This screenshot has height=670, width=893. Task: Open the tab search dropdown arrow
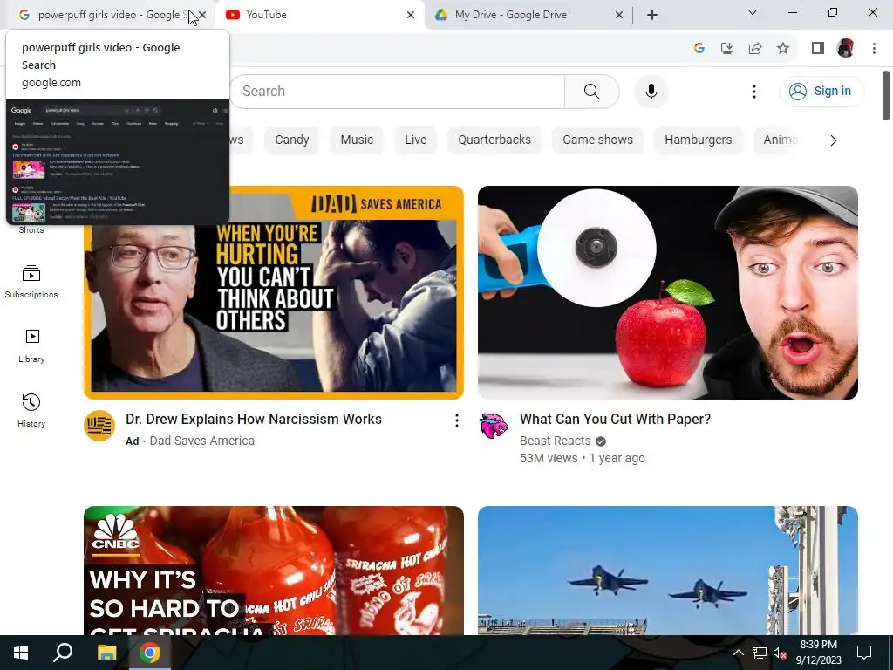click(753, 12)
